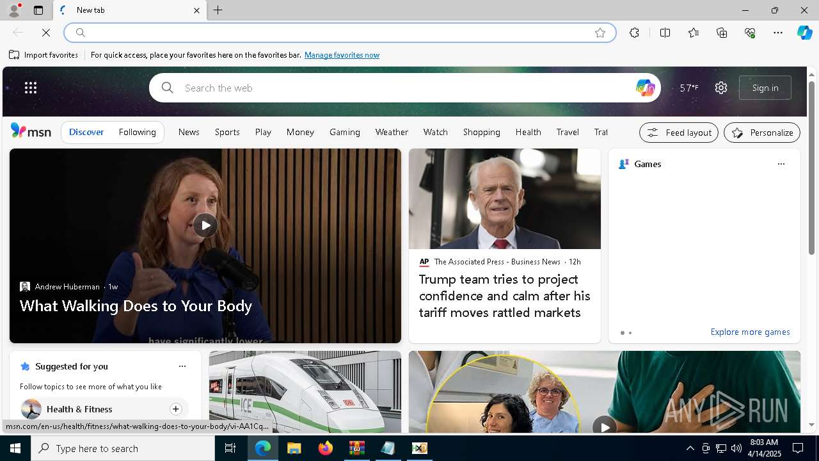The width and height of the screenshot is (819, 461).
Task: Go to the msn logo home
Action: tap(31, 131)
